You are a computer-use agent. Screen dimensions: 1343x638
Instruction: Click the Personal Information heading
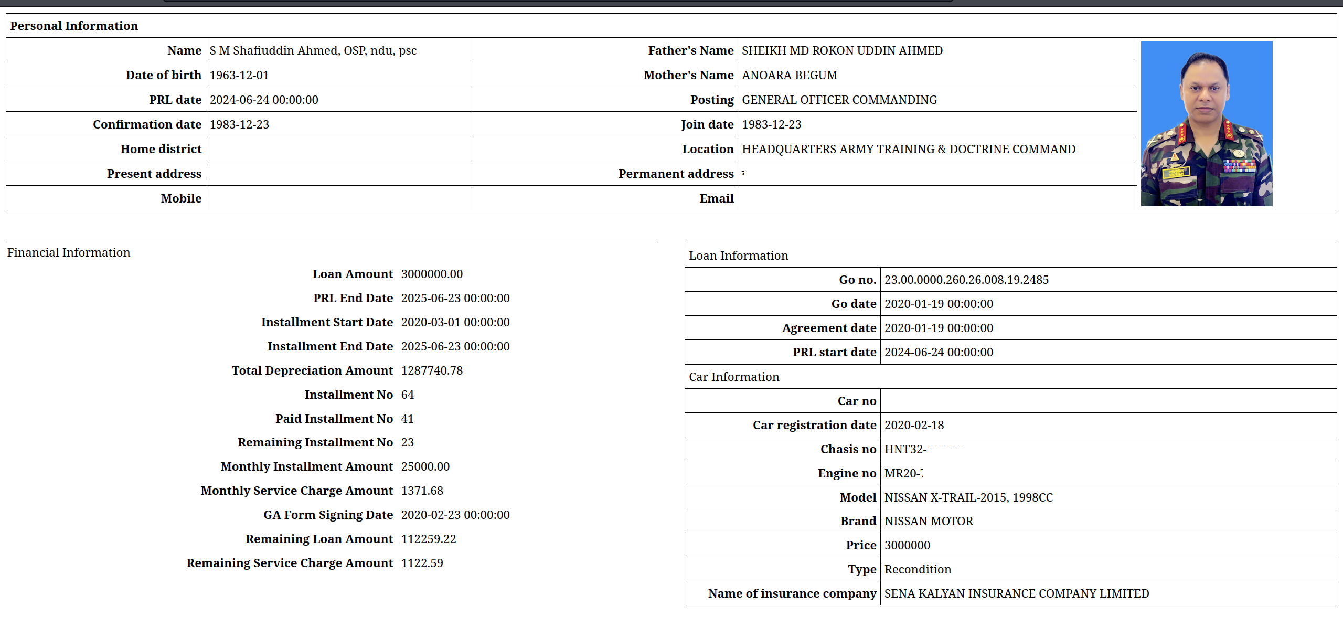(74, 26)
